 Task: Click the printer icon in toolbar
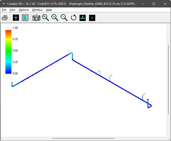[x=5, y=18]
